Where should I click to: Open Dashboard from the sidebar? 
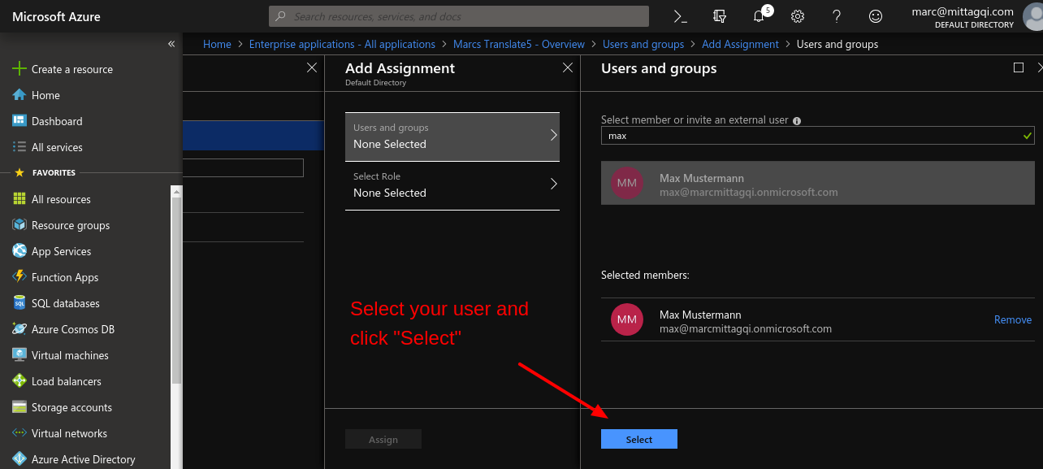point(57,121)
